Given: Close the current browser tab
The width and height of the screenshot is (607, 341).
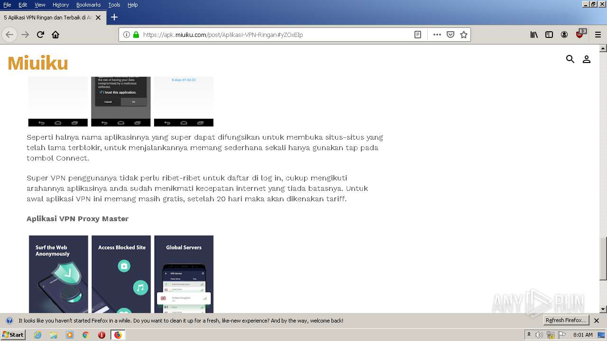Looking at the screenshot, I should [98, 18].
